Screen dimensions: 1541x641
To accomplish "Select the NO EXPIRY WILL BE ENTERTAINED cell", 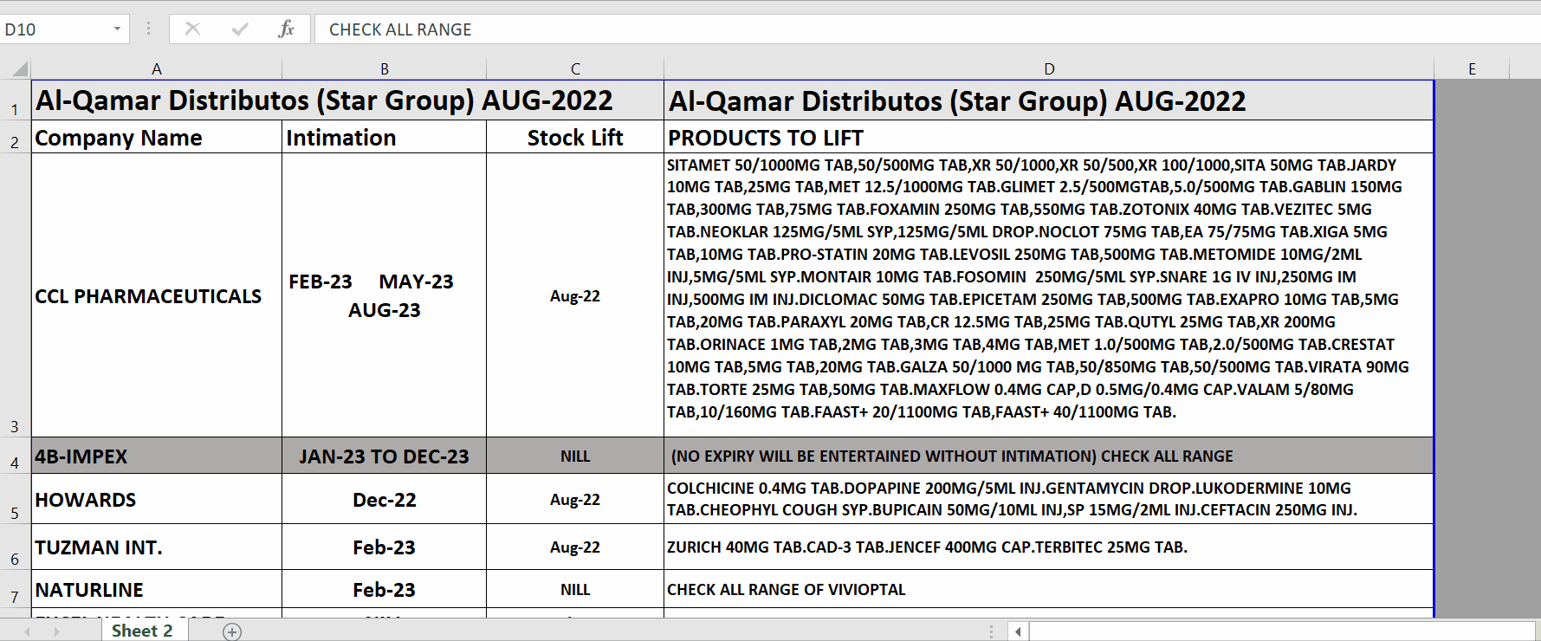I will 1049,456.
